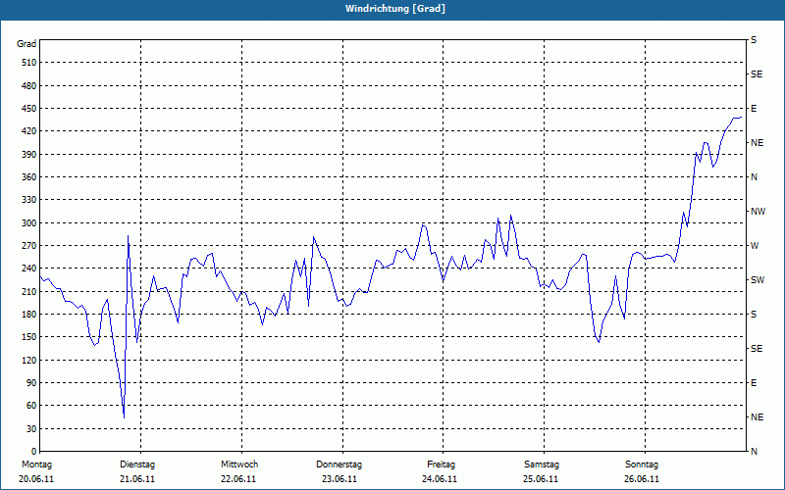Select the 300 degree axis label
Viewport: 785px width, 490px height.
(x=29, y=222)
